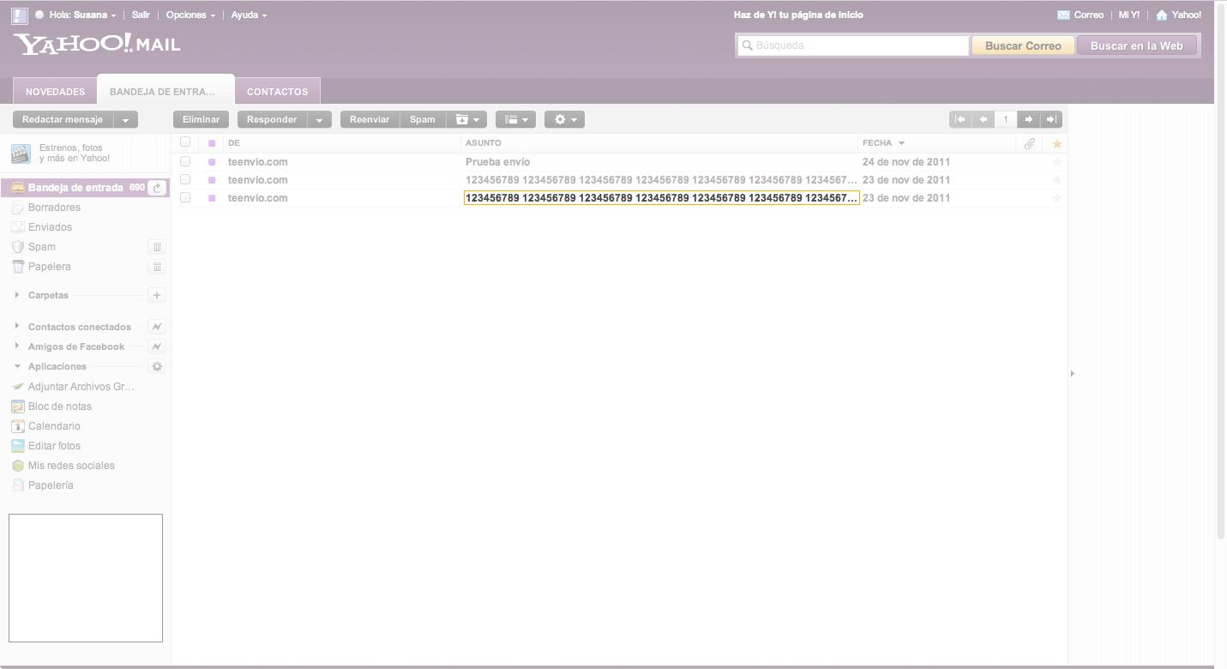Open Estrenos, fotos y más promo icon
Image resolution: width=1227 pixels, height=669 pixels.
click(x=21, y=154)
